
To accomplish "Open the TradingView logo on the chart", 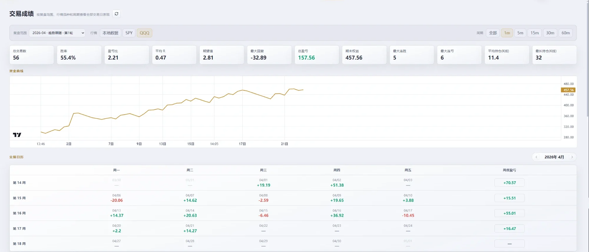I will coord(17,135).
